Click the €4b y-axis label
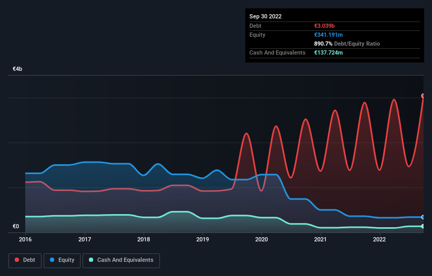The height and width of the screenshot is (276, 432). coord(17,69)
